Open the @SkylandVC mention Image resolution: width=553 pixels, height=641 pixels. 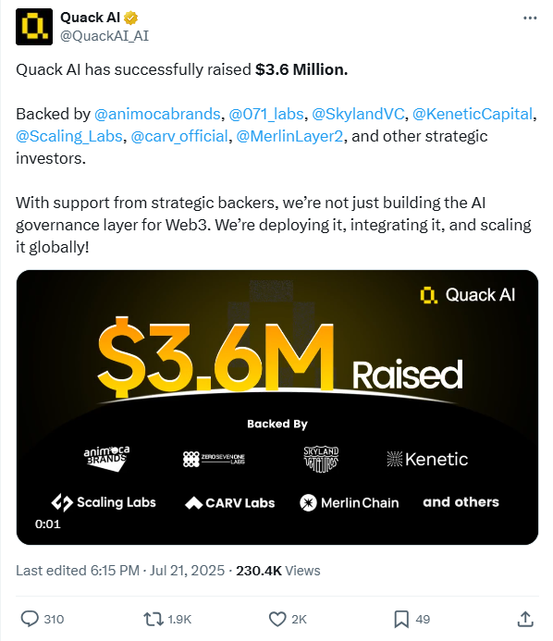tap(358, 114)
